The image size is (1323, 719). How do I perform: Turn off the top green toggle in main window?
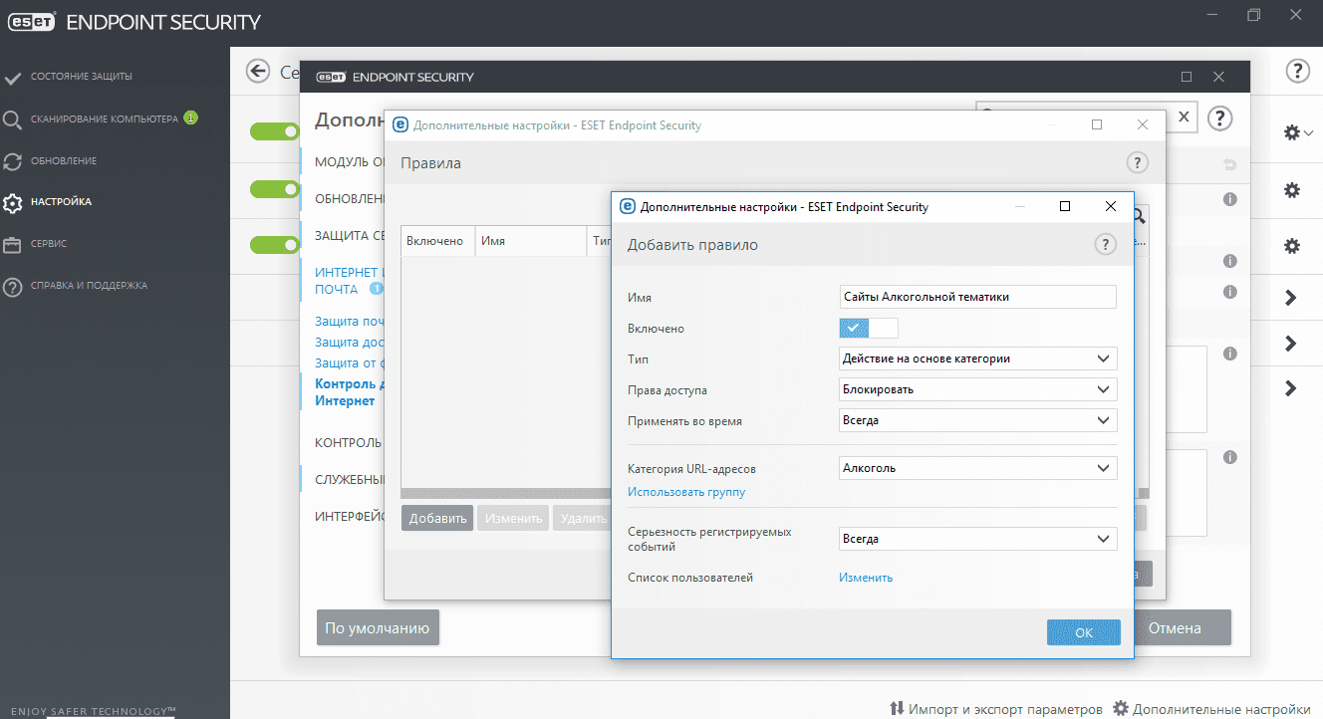[x=275, y=131]
